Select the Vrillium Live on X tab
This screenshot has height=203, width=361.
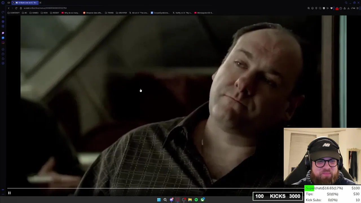tap(25, 3)
